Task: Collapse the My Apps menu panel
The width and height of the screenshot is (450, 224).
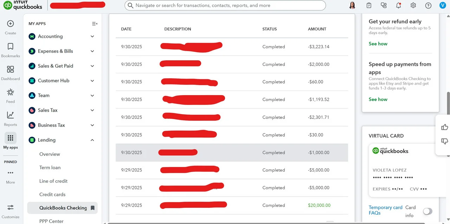Action: pos(95,24)
